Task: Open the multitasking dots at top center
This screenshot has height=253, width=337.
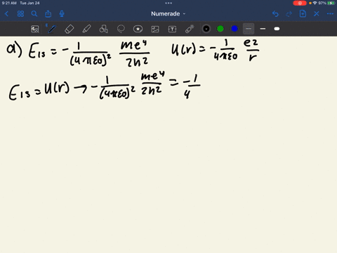Action: click(168, 4)
